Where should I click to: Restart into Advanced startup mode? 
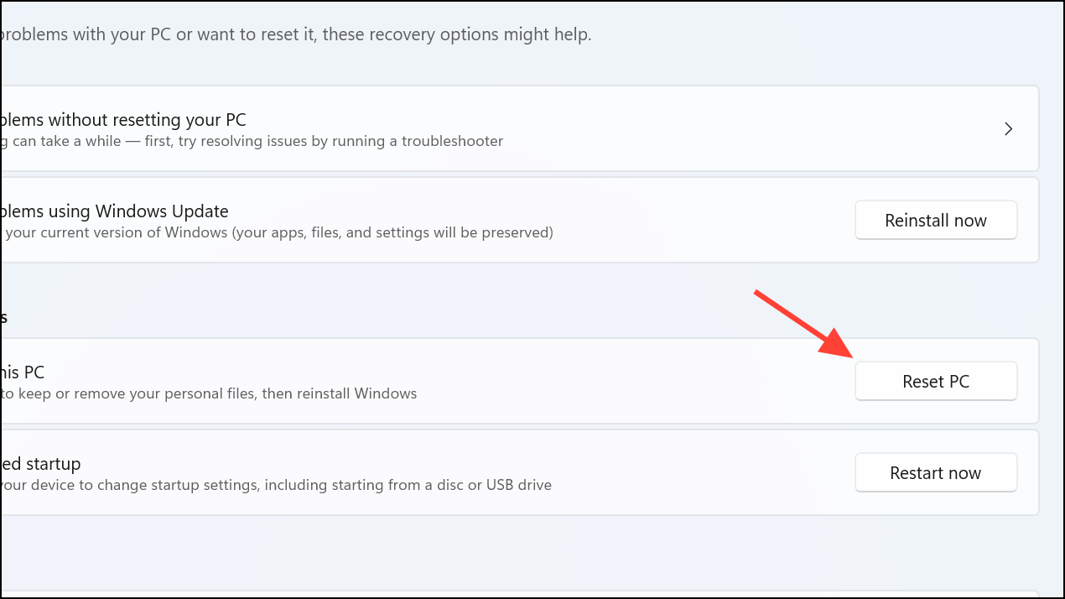936,472
